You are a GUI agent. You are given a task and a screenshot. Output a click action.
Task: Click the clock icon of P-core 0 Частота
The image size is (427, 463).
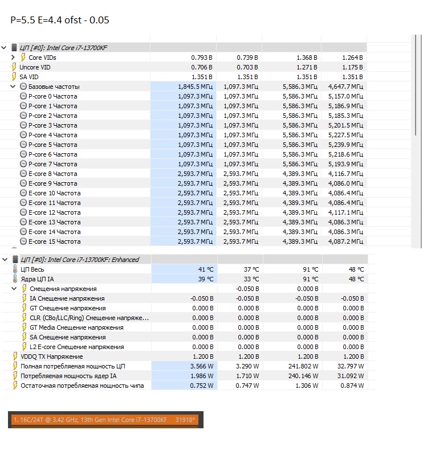23,96
